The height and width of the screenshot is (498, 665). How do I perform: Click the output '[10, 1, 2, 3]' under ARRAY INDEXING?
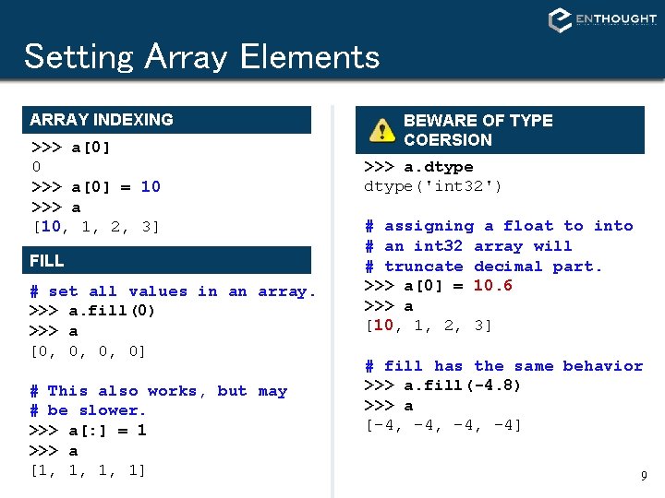point(96,227)
